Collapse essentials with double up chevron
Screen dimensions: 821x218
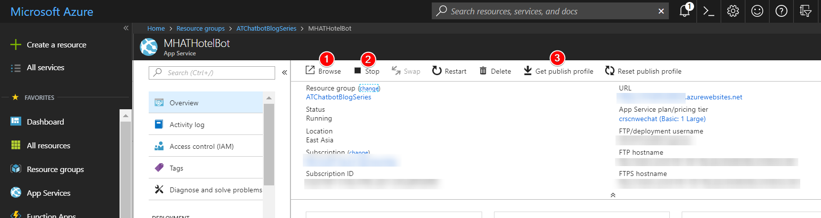pos(613,195)
